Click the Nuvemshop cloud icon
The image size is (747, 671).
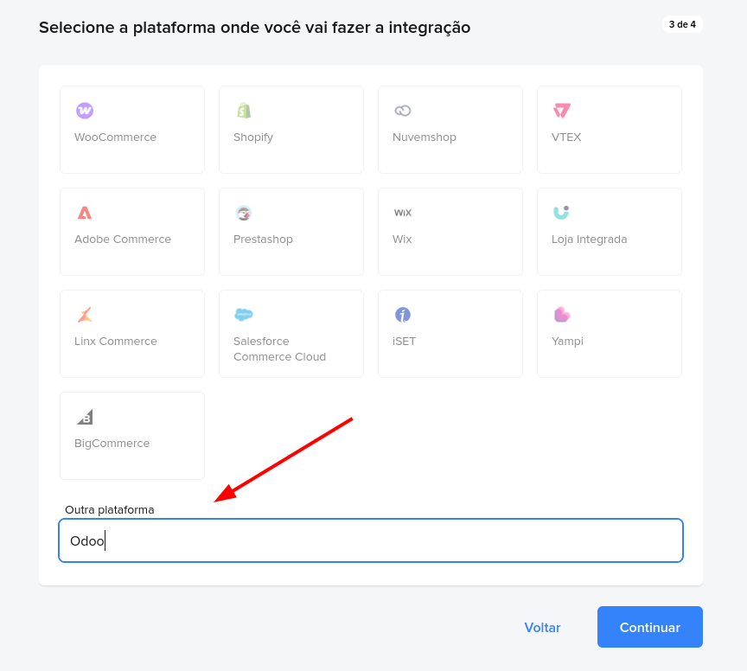pos(403,111)
